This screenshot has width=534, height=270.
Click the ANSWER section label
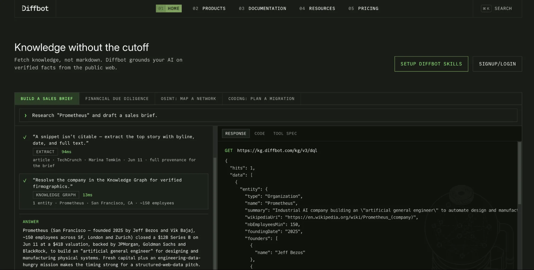click(31, 222)
